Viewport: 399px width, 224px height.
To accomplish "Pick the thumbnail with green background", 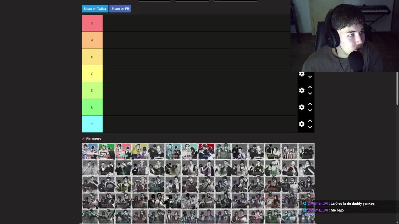I will 107,151.
